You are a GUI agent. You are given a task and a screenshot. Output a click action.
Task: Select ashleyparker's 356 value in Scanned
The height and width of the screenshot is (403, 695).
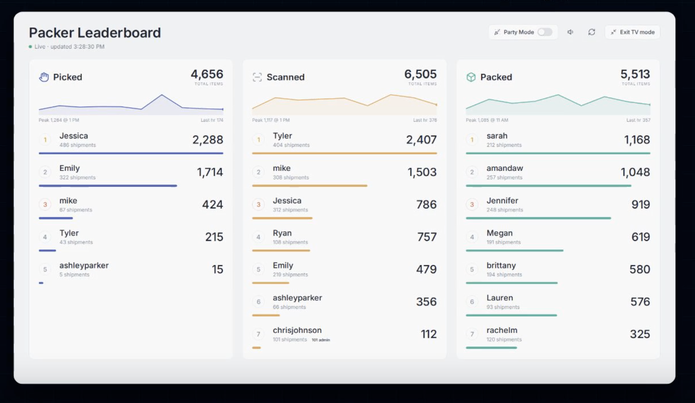426,302
